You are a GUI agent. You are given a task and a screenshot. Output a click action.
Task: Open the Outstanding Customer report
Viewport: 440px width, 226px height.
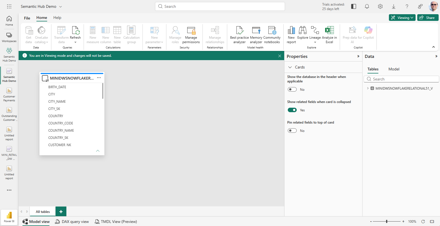(x=9, y=114)
